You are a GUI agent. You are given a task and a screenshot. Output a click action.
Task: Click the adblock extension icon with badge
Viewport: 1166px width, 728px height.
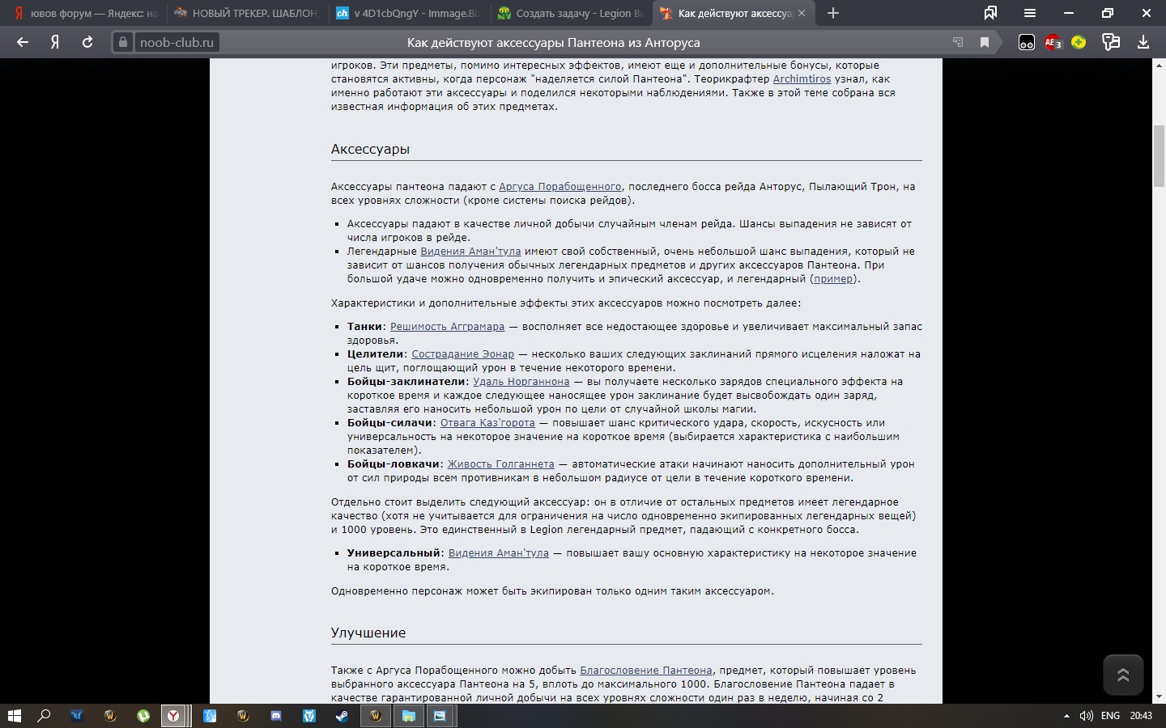(x=1053, y=43)
